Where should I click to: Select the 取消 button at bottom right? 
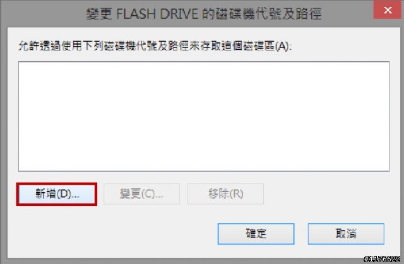(346, 234)
